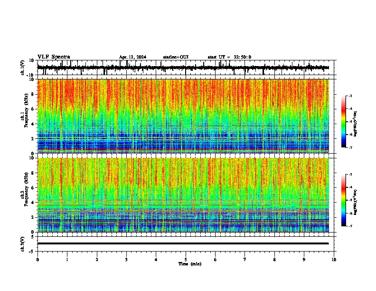Click the ch.1 voltage waveform trace

[x=183, y=68]
